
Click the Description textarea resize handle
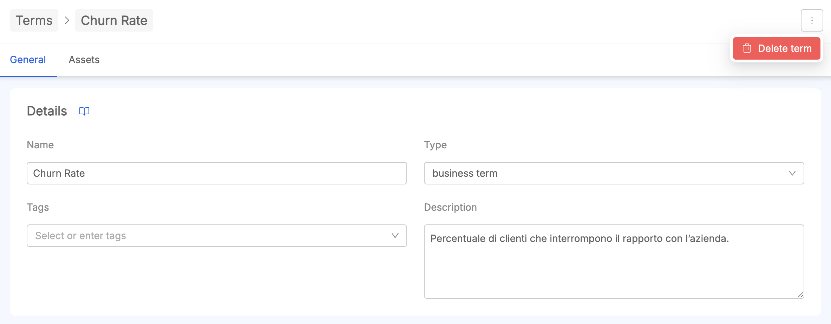800,295
